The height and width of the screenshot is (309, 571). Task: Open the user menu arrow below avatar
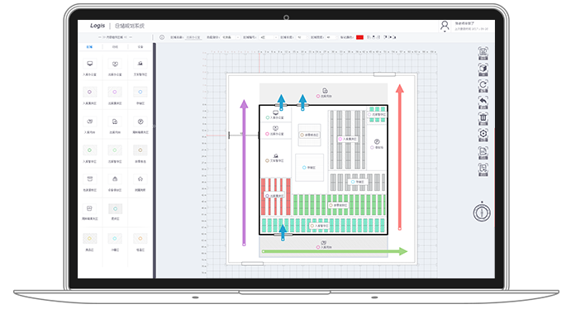click(x=445, y=31)
